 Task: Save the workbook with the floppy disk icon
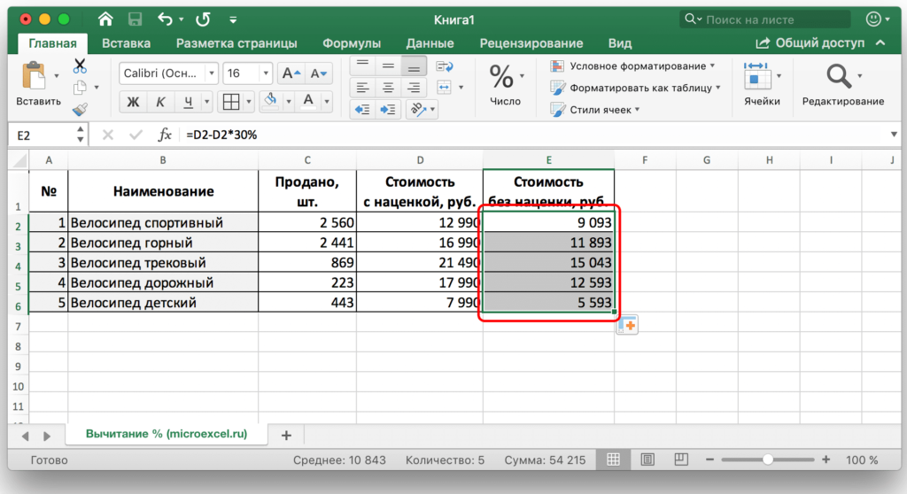pos(135,19)
